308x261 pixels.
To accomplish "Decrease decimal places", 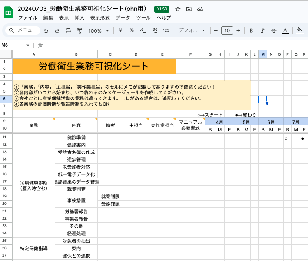I will [143, 30].
